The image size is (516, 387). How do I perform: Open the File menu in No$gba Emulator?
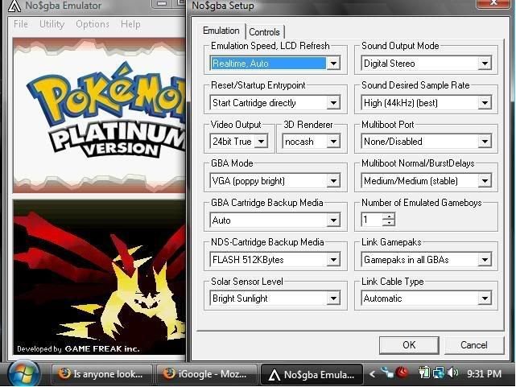click(21, 24)
